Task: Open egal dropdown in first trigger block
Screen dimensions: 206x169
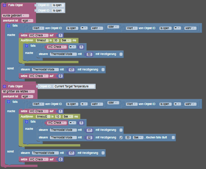Action: pos(27,20)
